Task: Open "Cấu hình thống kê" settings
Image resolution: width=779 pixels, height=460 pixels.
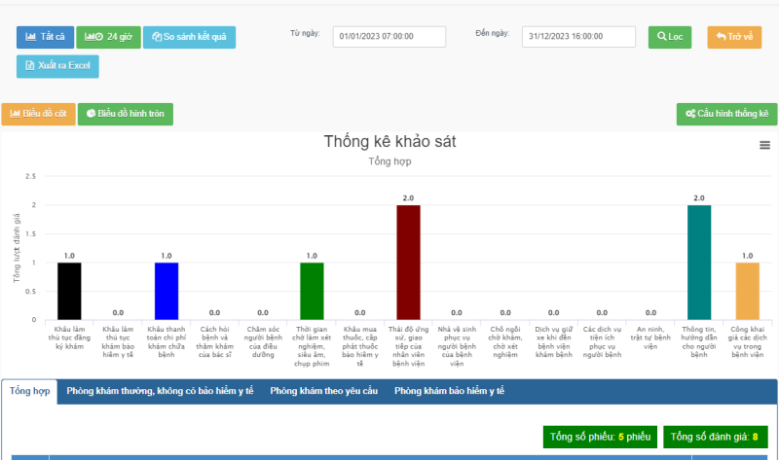Action: point(726,114)
